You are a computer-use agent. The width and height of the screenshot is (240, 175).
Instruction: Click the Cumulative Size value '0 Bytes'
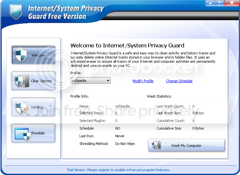(198, 128)
